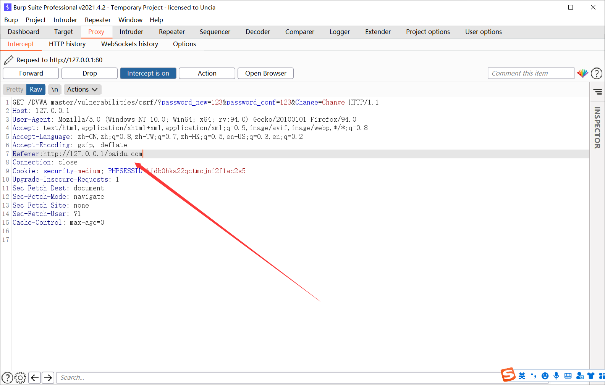This screenshot has width=605, height=385.
Task: Open the Help menu
Action: pyautogui.click(x=156, y=20)
